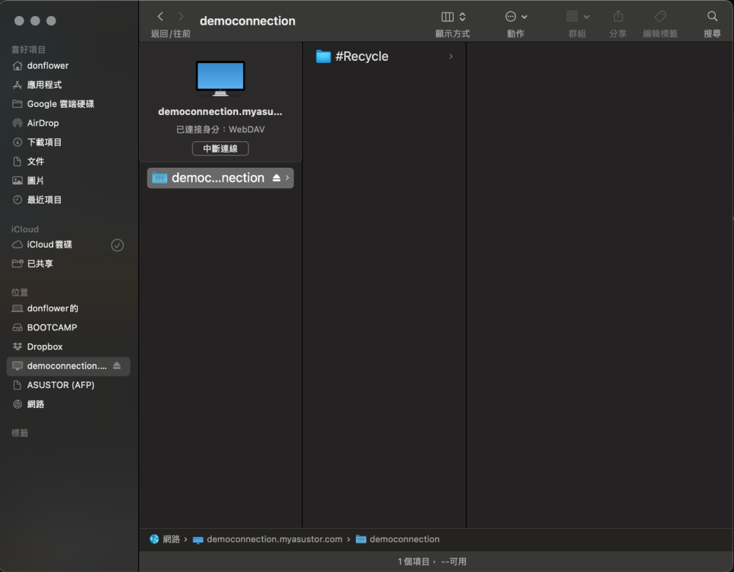734x572 pixels.
Task: Open AirDrop from the sidebar
Action: pos(42,123)
